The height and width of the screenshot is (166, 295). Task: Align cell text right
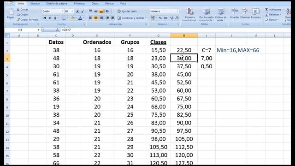pyautogui.click(x=101, y=18)
